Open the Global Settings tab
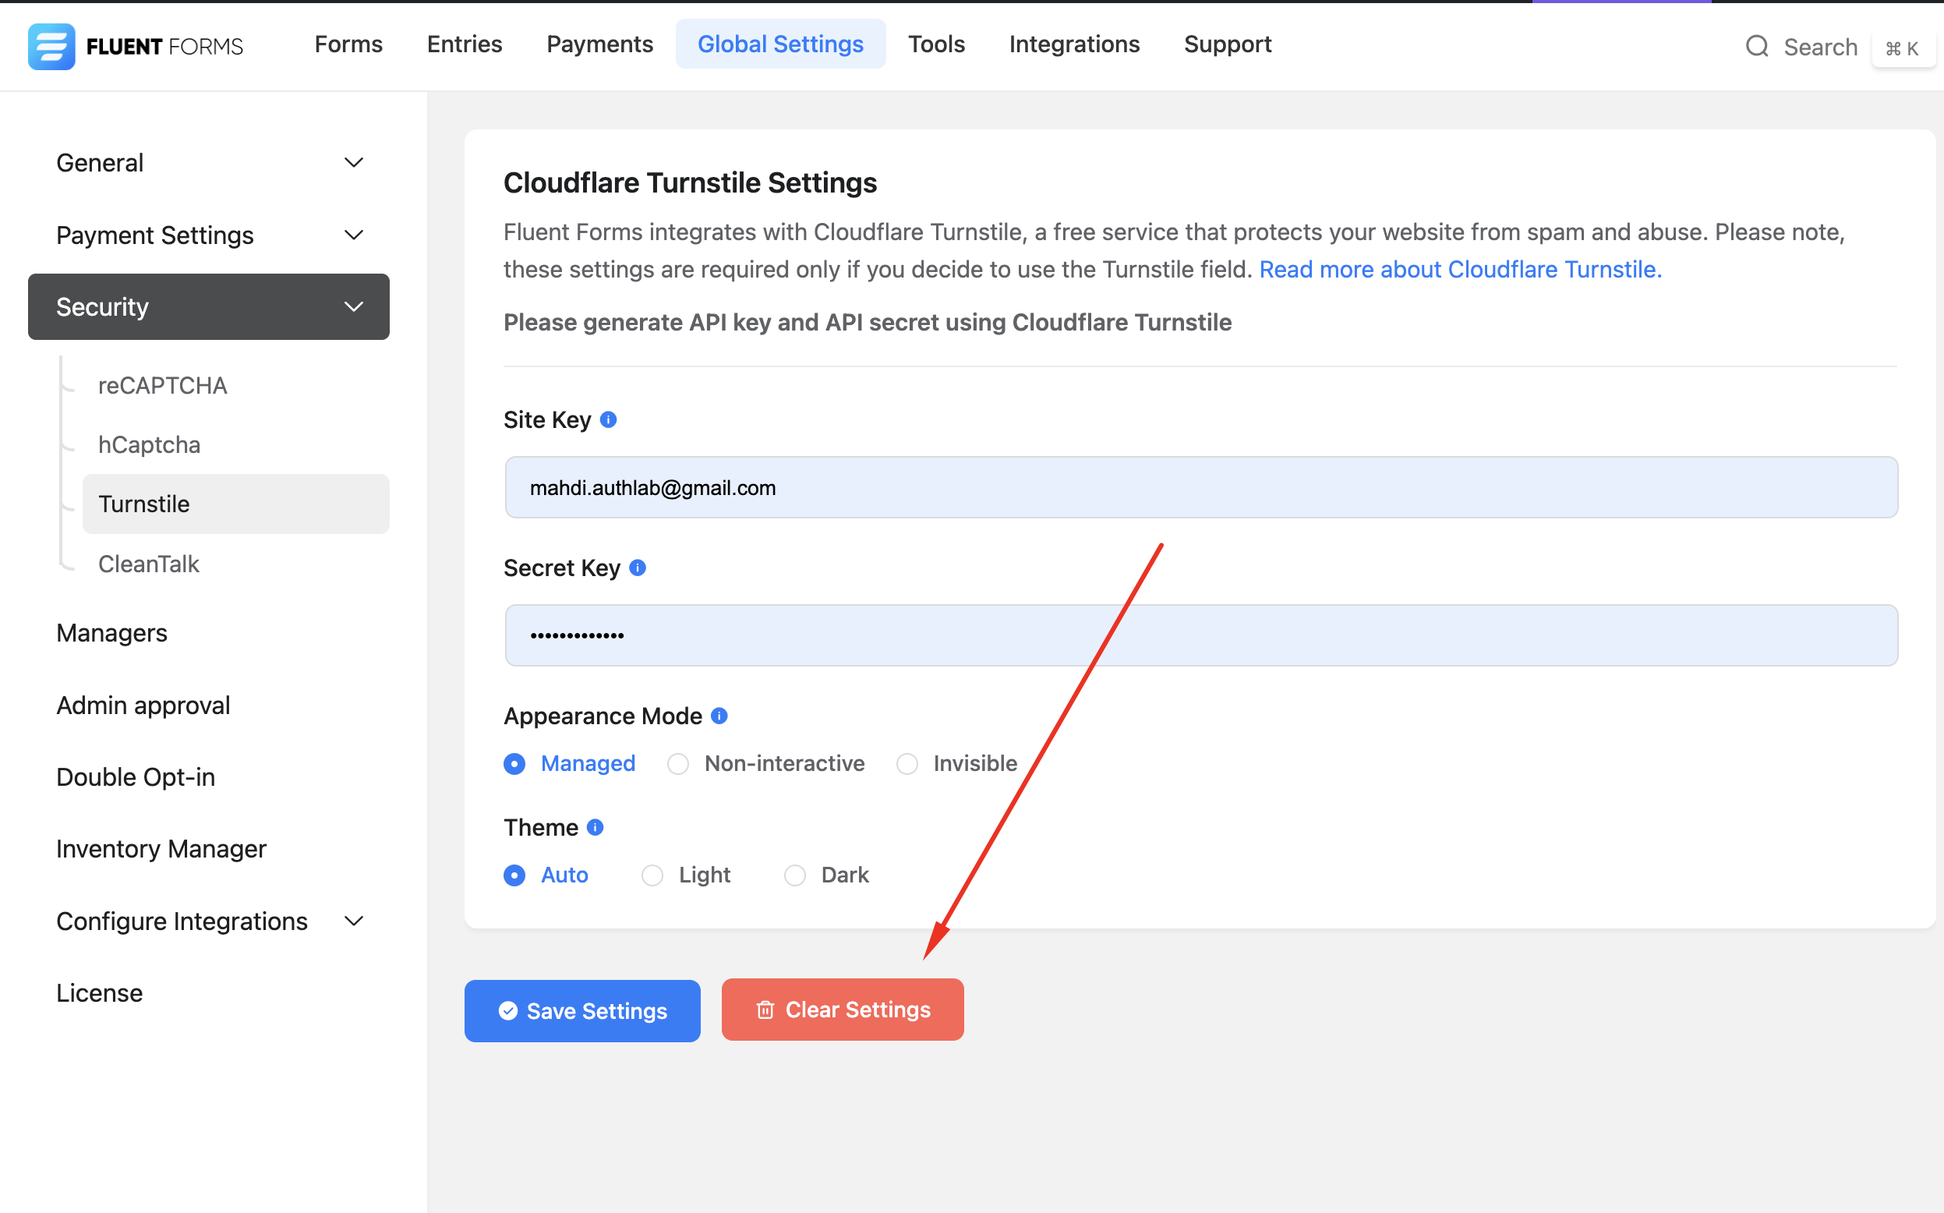Viewport: 1944px width, 1213px height. (x=780, y=44)
